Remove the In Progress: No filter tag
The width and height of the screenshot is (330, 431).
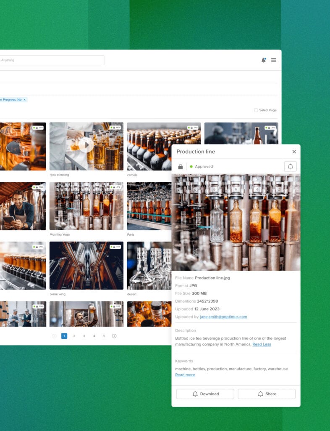pos(24,100)
